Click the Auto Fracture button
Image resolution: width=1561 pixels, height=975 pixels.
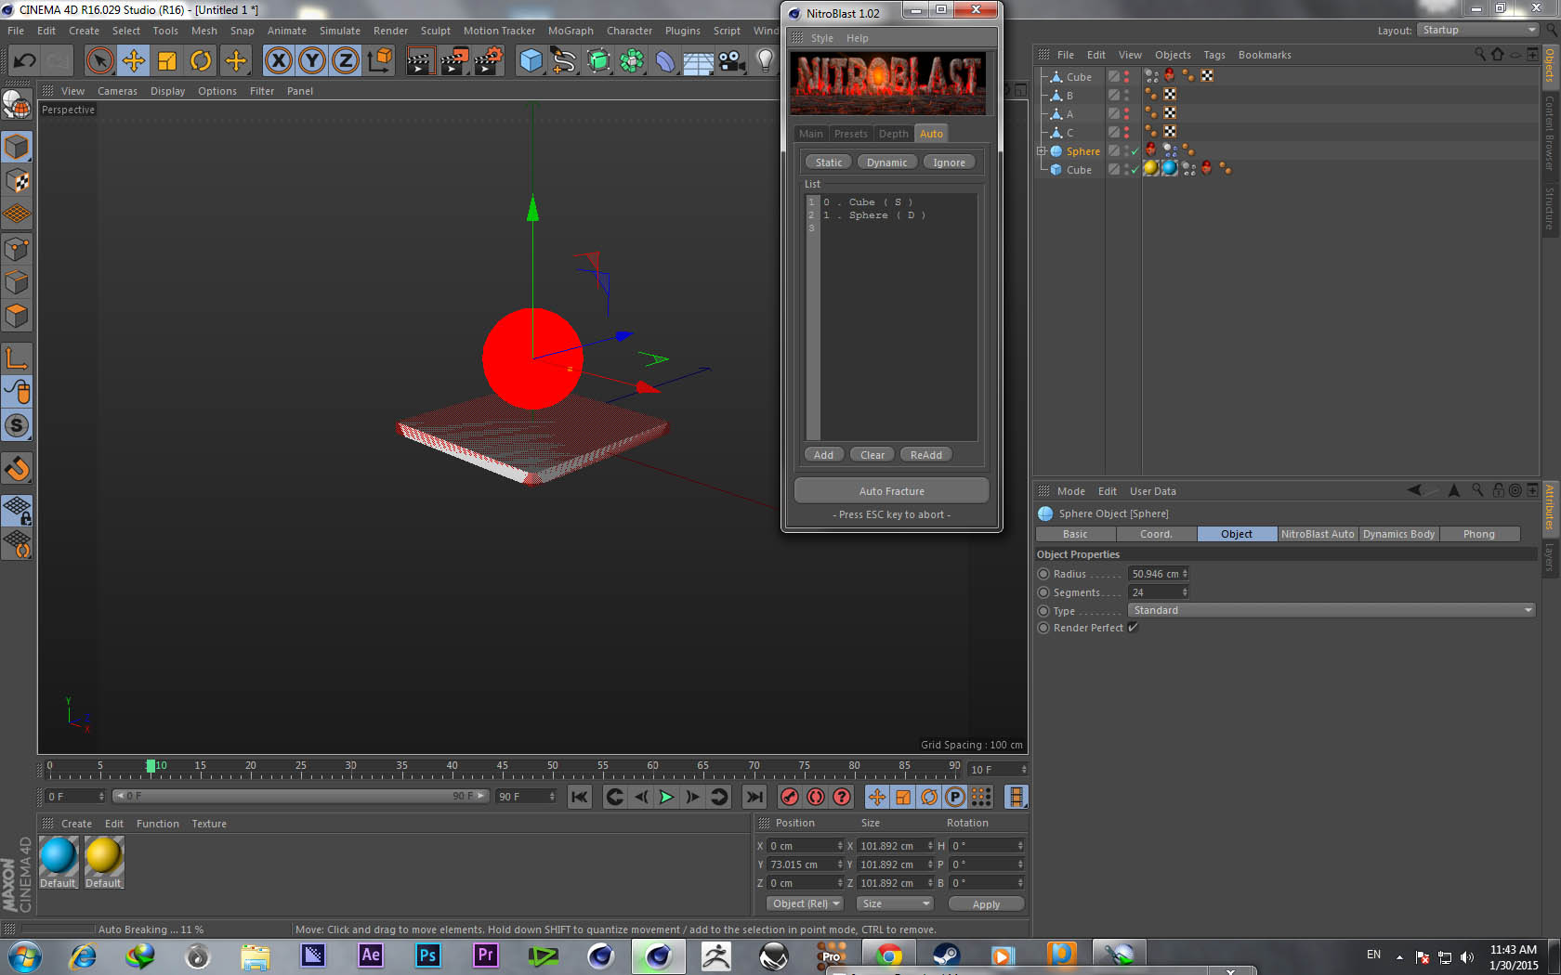click(891, 491)
